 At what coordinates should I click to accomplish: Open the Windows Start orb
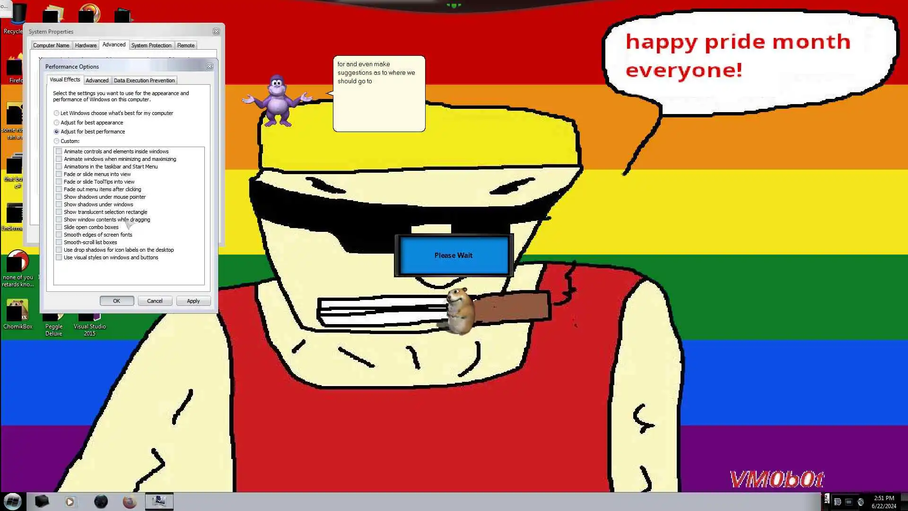point(13,501)
